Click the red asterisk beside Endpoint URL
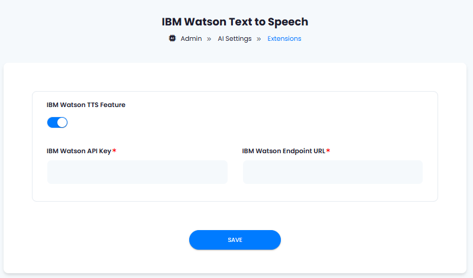 pyautogui.click(x=328, y=150)
